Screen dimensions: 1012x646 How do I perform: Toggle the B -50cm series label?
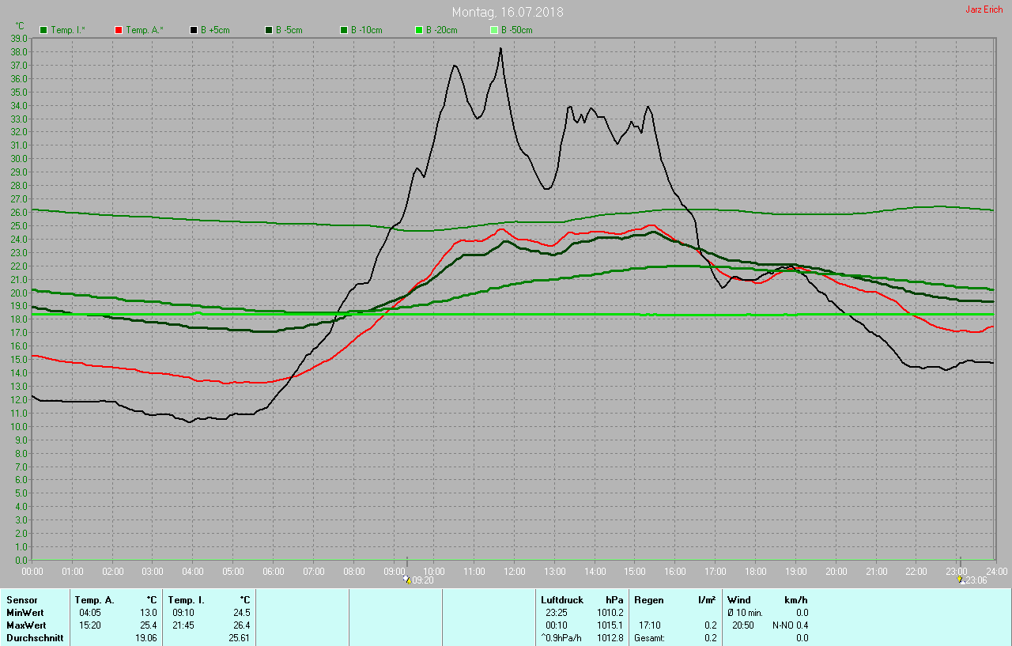516,30
